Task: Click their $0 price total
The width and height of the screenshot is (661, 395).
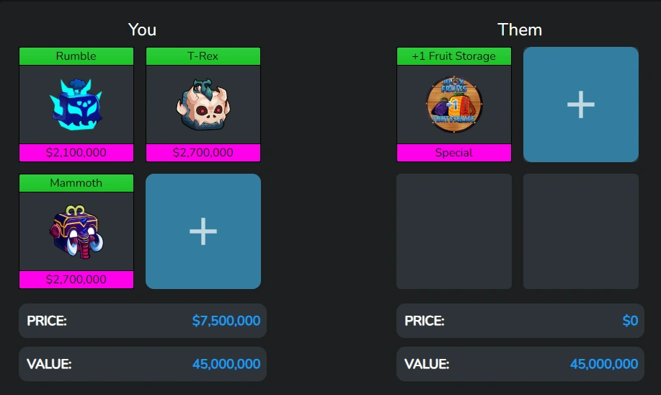Action: pos(630,321)
